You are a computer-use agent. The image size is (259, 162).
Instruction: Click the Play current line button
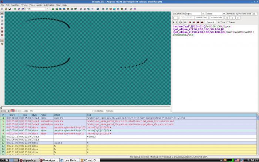[x=5, y=111]
